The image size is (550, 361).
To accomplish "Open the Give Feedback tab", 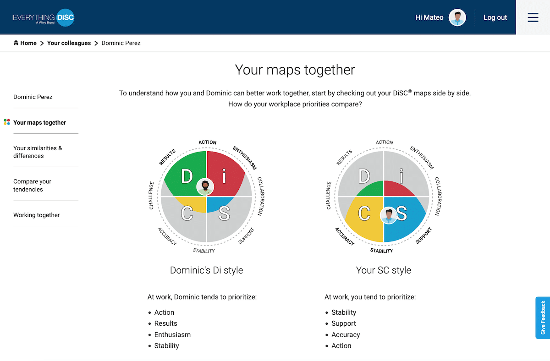I will tap(543, 317).
